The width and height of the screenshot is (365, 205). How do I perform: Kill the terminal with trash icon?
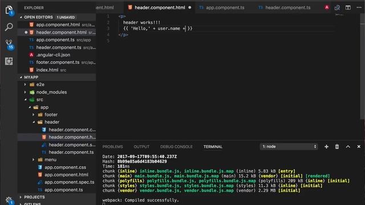tap(337, 147)
